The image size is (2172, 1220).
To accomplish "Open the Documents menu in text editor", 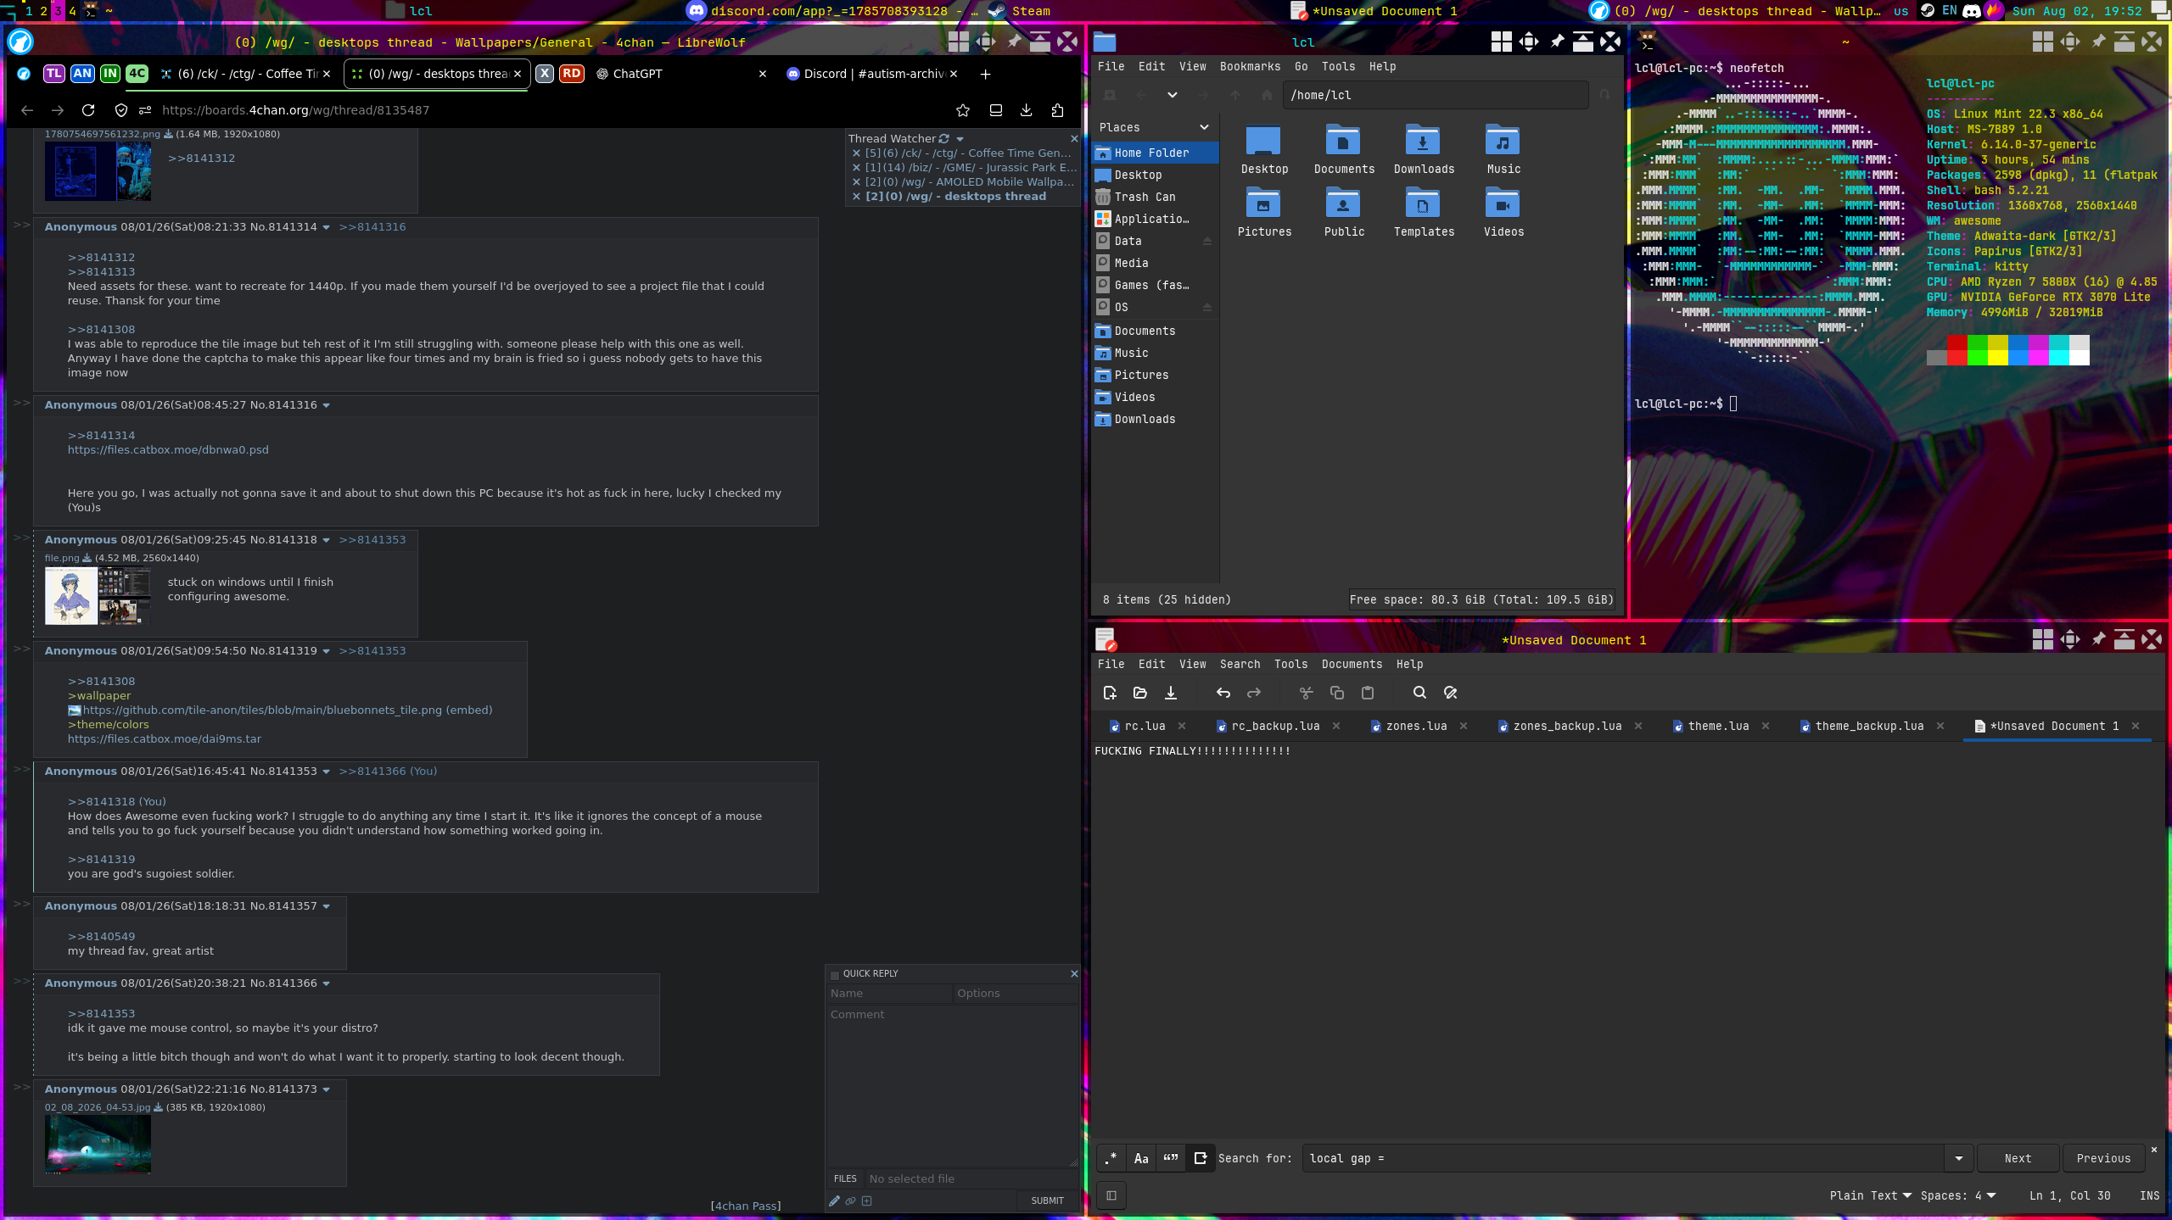I will coord(1352,664).
